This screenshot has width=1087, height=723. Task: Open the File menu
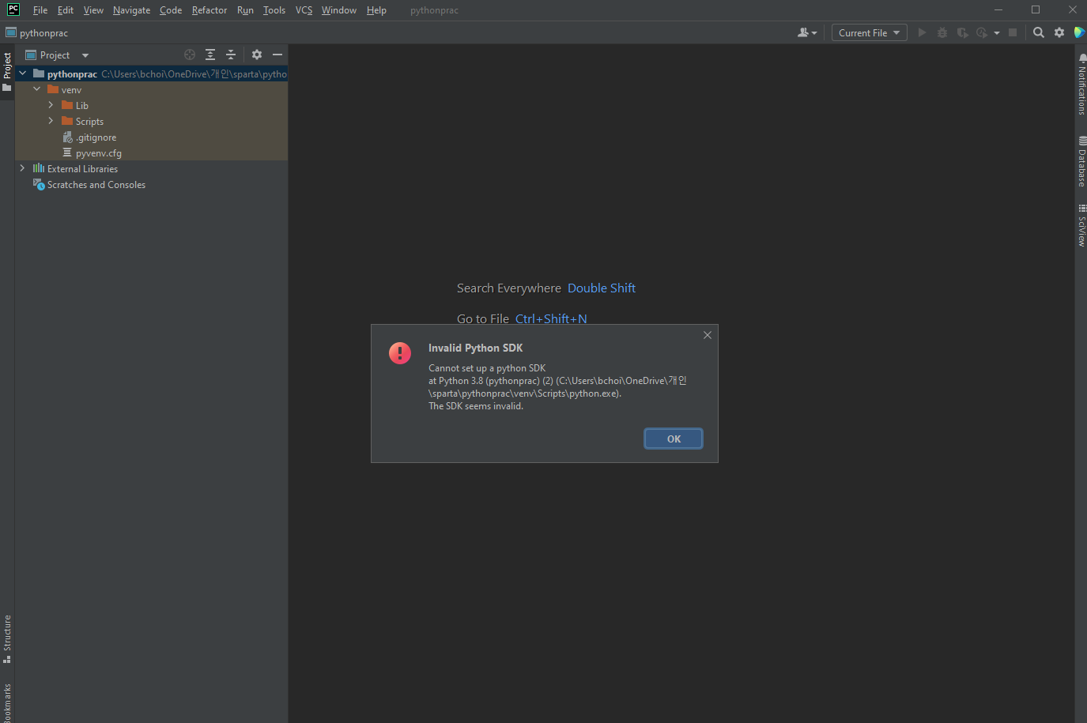(x=40, y=10)
